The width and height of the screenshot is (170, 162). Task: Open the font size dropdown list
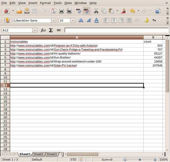[73, 20]
